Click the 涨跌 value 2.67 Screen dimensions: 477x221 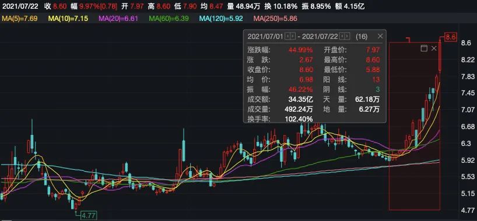tap(306, 60)
